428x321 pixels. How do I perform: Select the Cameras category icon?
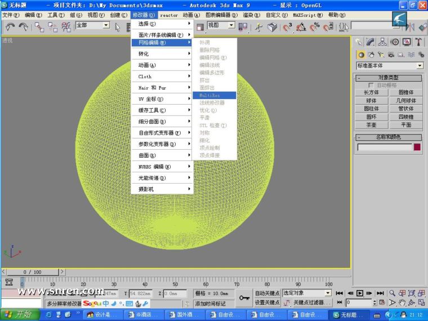point(391,55)
